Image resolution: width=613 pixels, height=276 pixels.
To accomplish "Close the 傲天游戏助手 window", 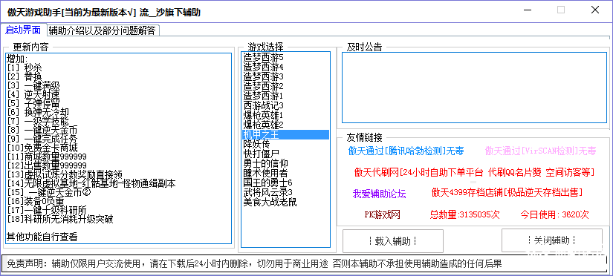I will pos(595,10).
